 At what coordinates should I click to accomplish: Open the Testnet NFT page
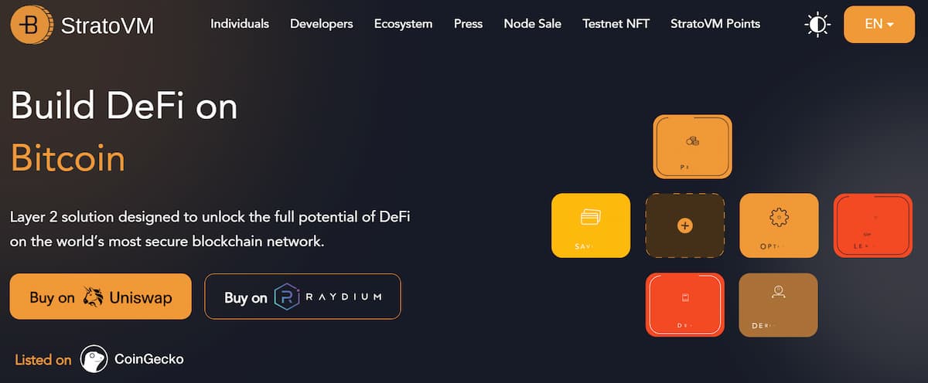click(x=616, y=24)
